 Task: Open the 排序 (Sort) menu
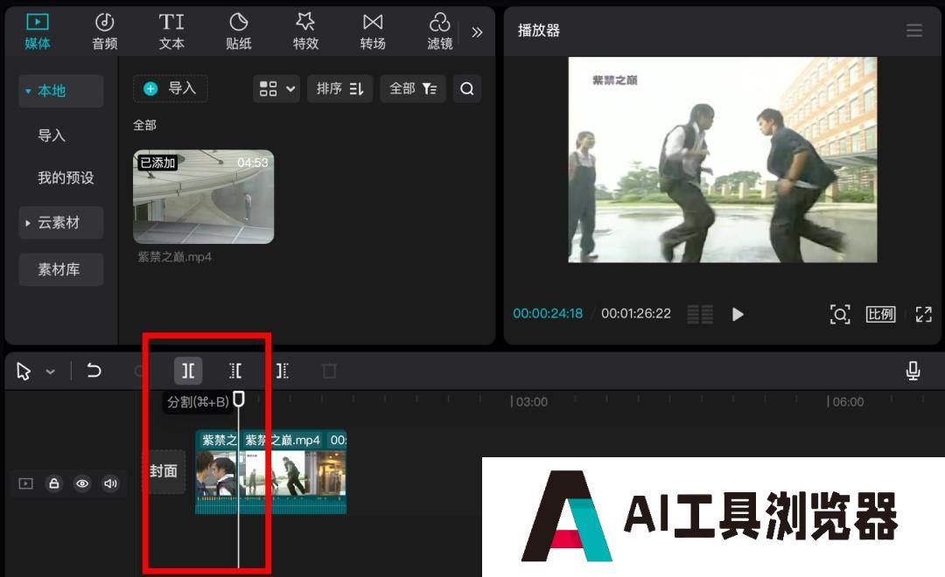click(x=339, y=88)
